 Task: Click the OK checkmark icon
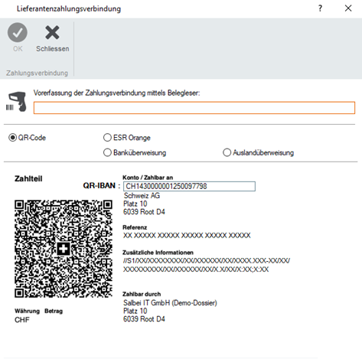18,32
